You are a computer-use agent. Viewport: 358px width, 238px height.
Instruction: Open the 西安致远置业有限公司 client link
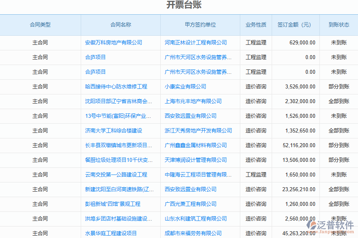coord(192,116)
